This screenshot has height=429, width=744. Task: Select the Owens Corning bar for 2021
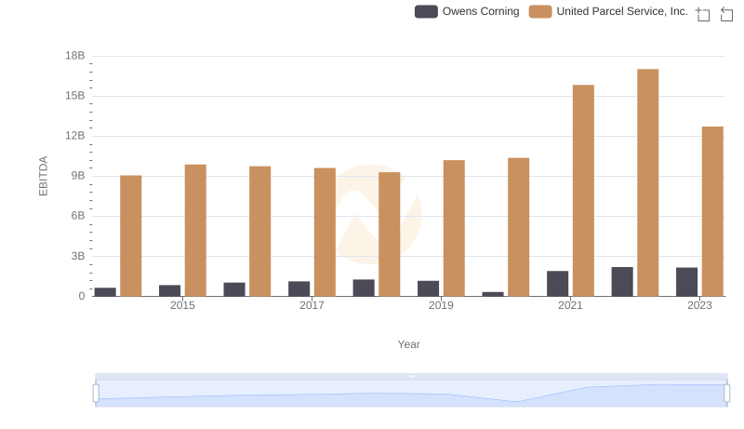tap(557, 284)
